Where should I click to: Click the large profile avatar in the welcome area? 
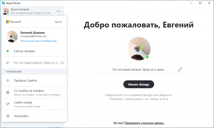(139, 49)
